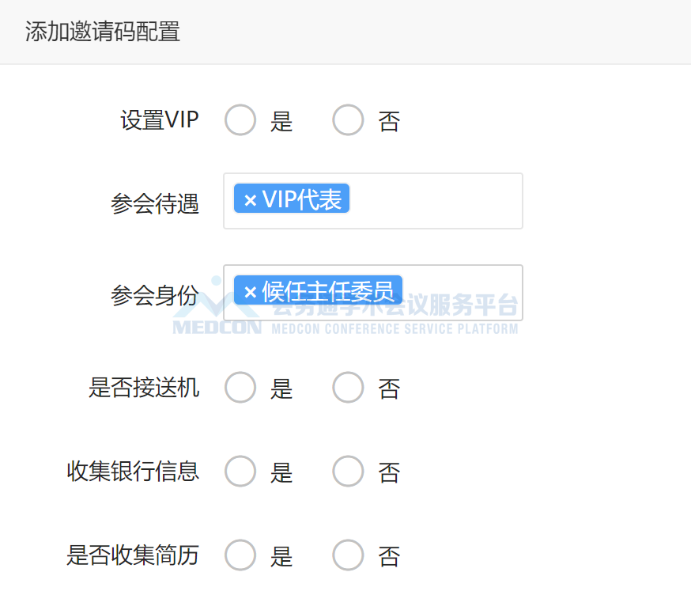Viewport: 691px width, 610px height.
Task: Click the 参会身份 field label
Action: point(155,295)
